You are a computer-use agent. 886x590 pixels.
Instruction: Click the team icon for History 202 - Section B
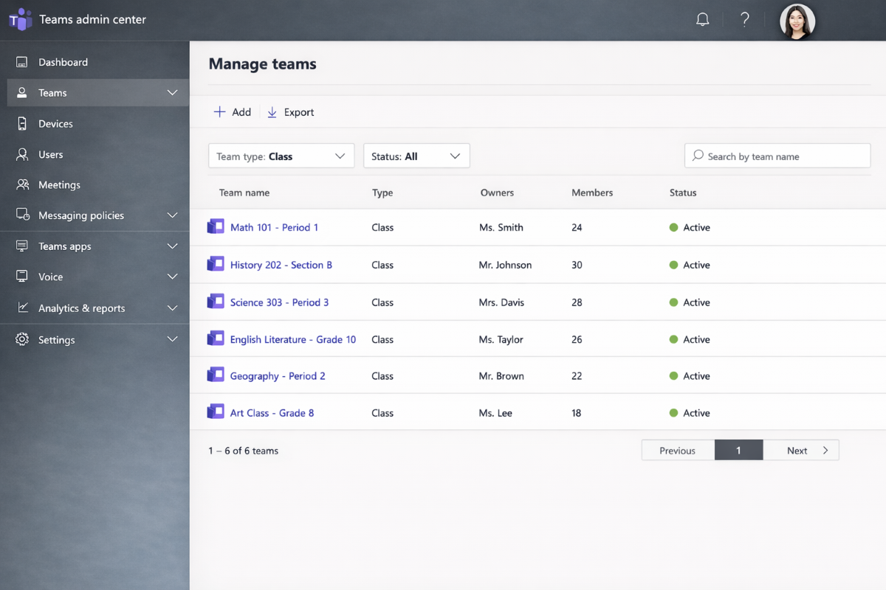(x=216, y=264)
